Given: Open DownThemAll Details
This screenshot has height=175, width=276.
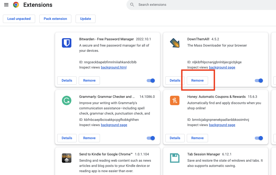Looking at the screenshot, I should (175, 81).
